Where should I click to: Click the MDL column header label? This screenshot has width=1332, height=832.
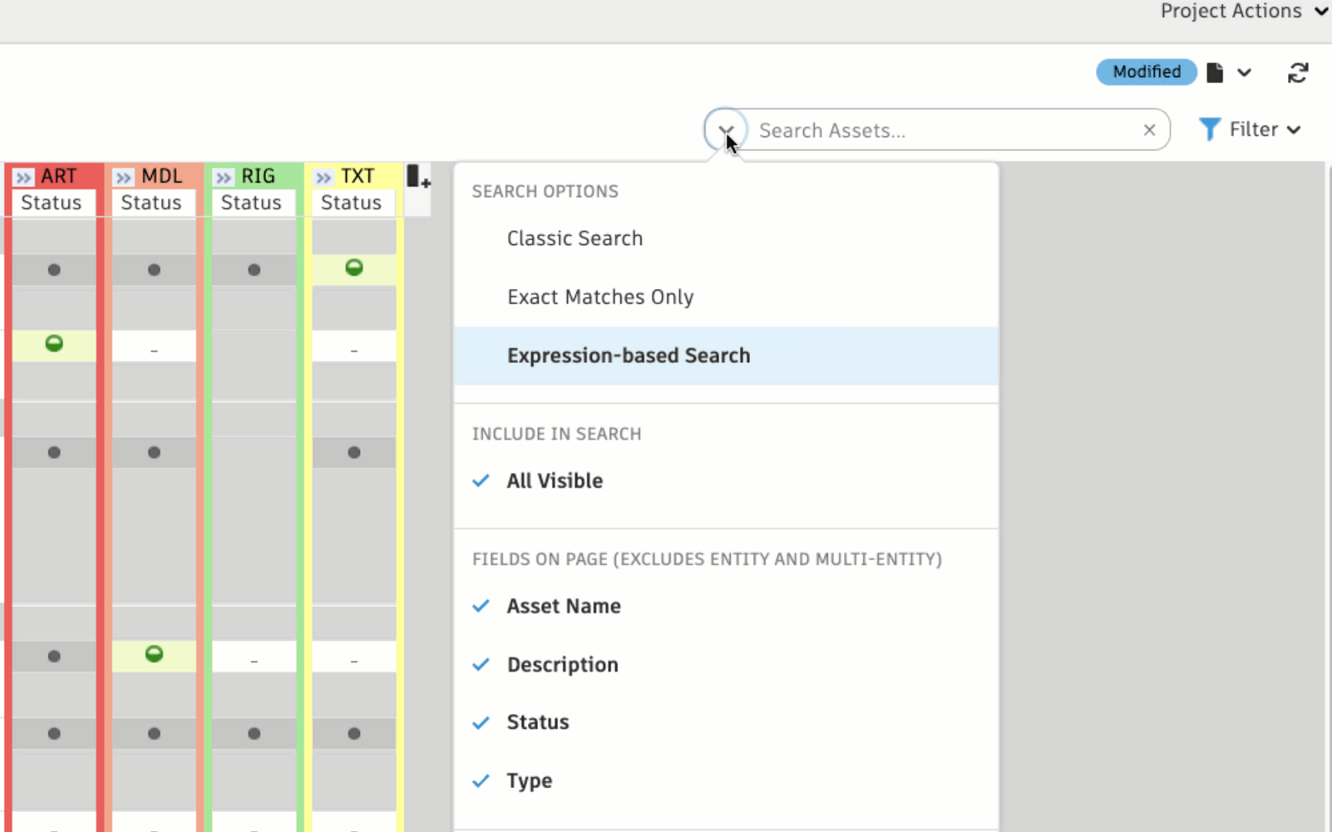[x=162, y=176]
